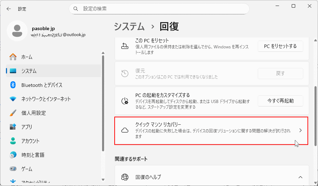Open アプリ settings page

tap(53, 127)
